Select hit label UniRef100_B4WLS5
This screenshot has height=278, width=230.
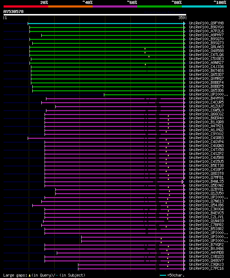206,181
